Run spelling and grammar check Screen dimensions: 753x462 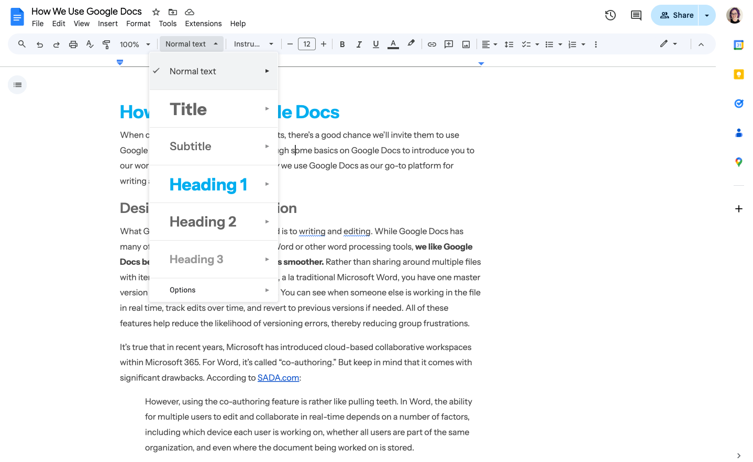point(90,44)
